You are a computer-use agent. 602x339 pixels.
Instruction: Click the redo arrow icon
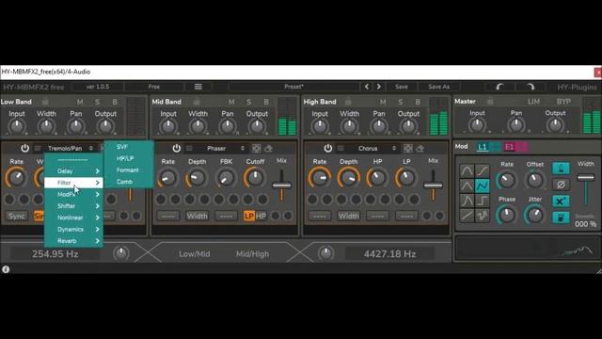531,87
